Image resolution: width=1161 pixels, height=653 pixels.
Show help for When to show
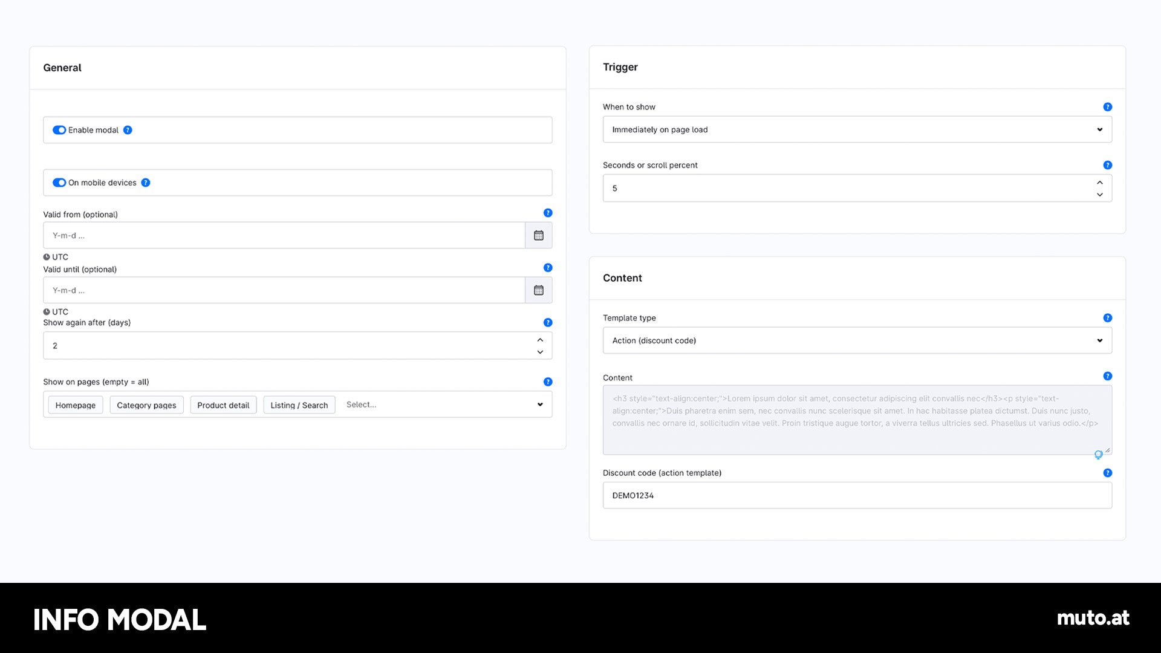point(1107,107)
